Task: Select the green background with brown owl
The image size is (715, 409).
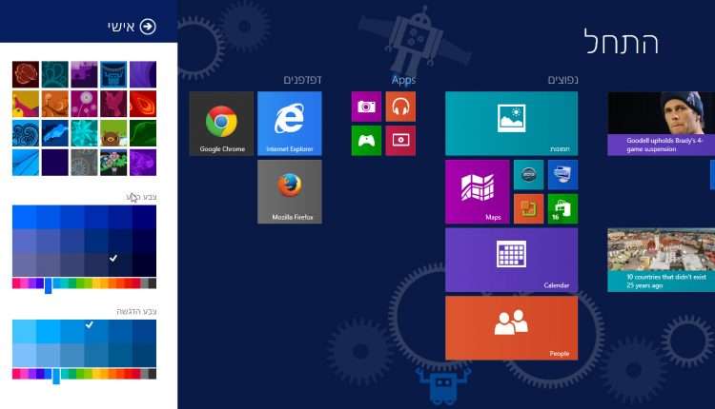Action: coord(113,133)
